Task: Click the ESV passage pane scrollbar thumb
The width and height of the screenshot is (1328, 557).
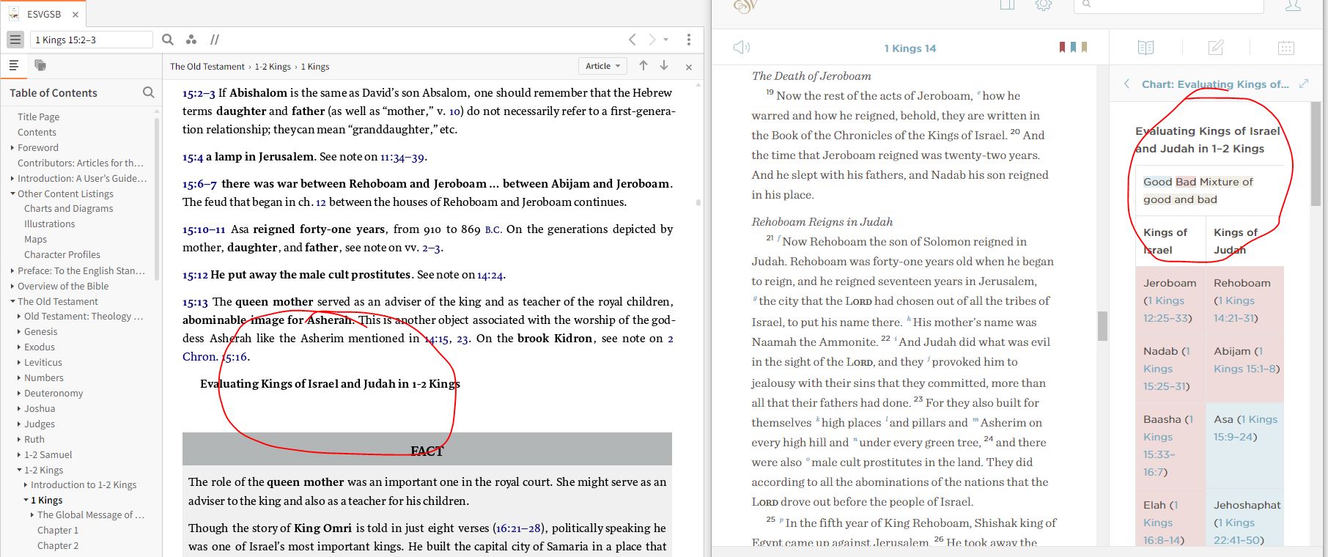Action: 1102,326
